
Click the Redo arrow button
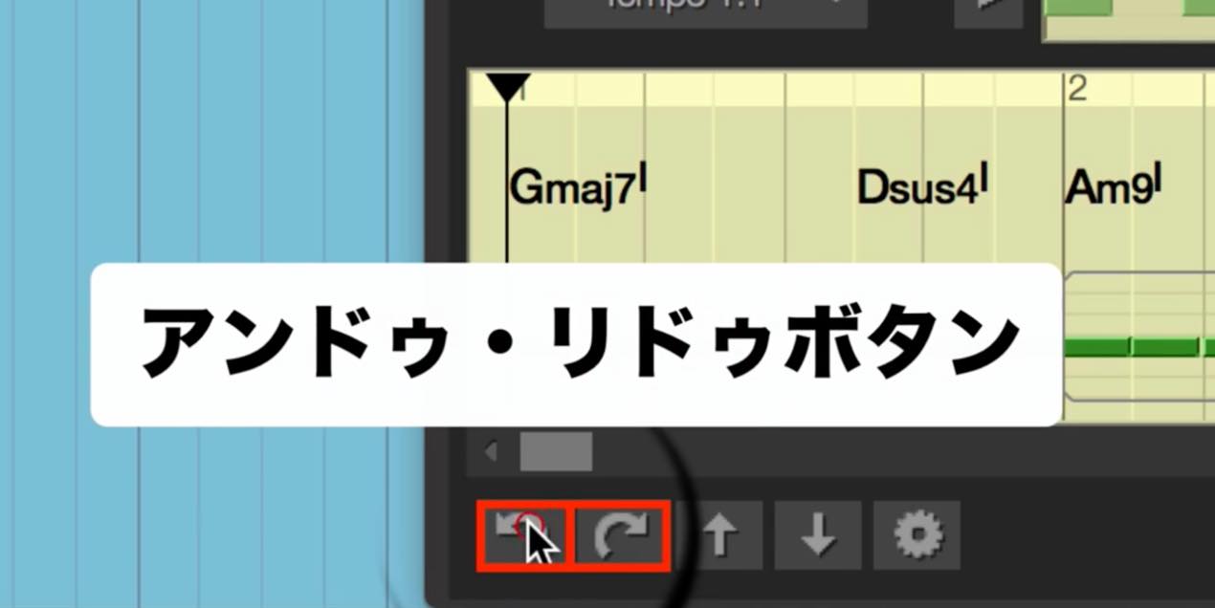pyautogui.click(x=622, y=535)
